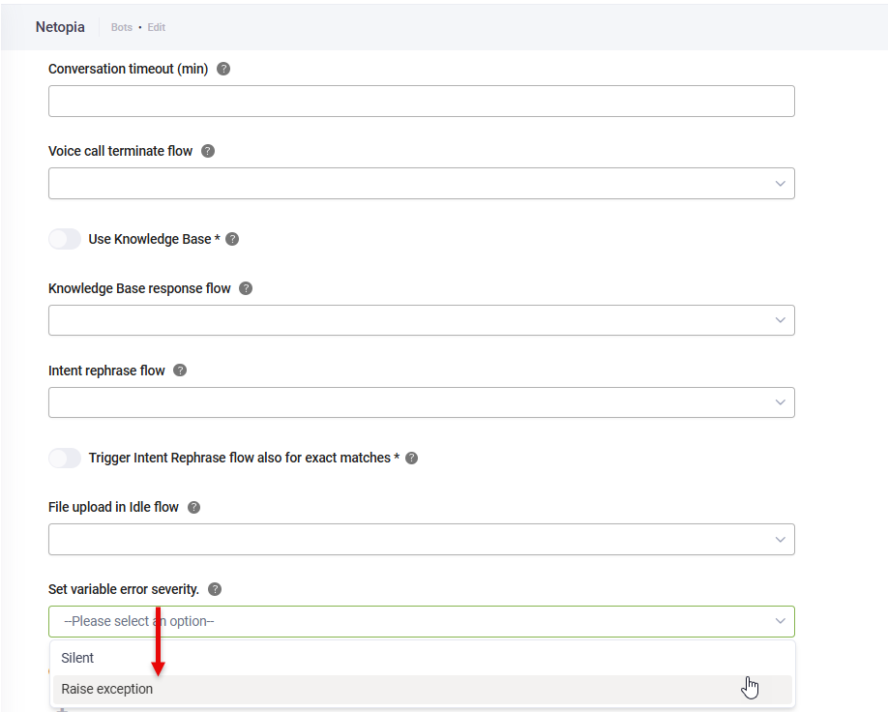Viewport: 888px width, 712px height.
Task: Open the Voice call terminate flow dropdown
Action: point(421,184)
